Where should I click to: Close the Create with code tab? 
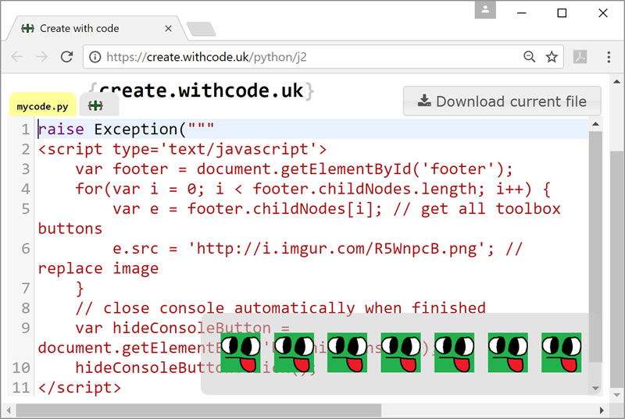168,28
